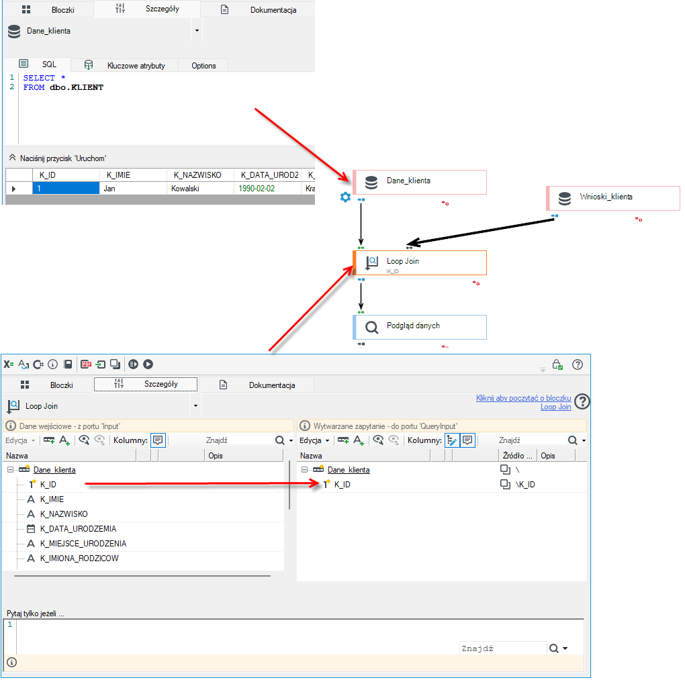This screenshot has height=680, width=685.
Task: Click the eye-search icon in left Input toolbar
Action: tap(84, 440)
